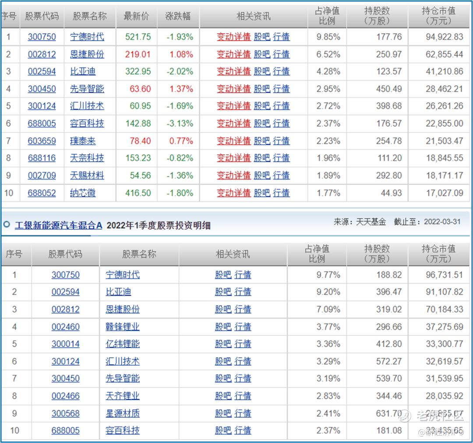Click stock code 002594 in the upper table
Viewport: 473px width, 443px height.
(42, 72)
